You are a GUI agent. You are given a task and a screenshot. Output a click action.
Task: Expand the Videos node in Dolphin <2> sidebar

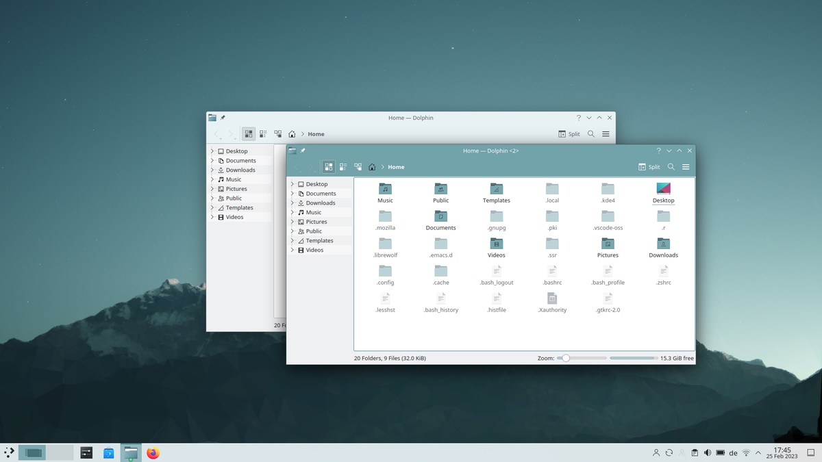point(292,250)
